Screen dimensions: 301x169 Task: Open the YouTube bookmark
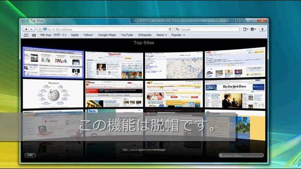pos(127,35)
